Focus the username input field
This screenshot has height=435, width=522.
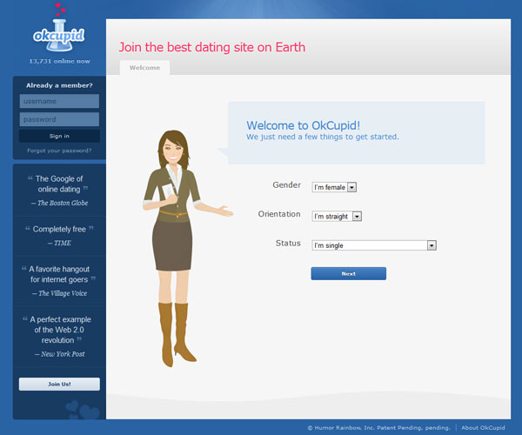click(59, 101)
